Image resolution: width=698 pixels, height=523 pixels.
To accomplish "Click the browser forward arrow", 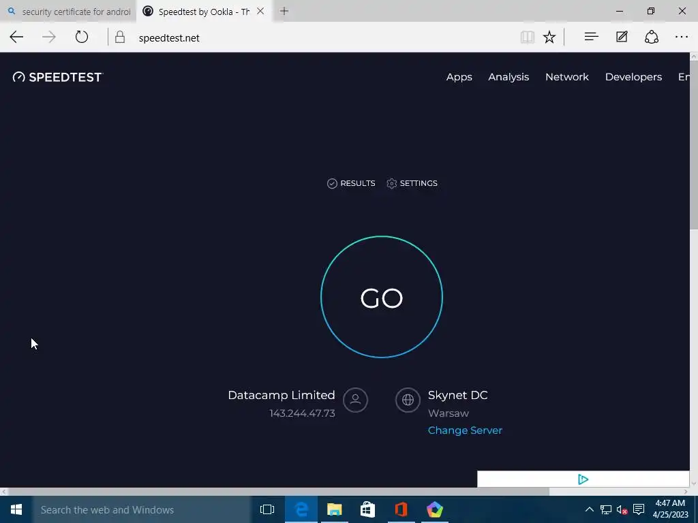I will pyautogui.click(x=49, y=37).
